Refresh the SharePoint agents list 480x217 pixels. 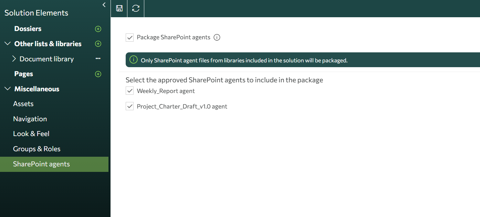tap(135, 8)
